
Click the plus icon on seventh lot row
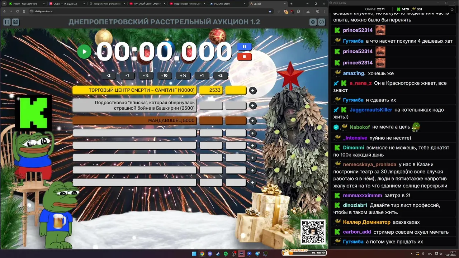252,171
